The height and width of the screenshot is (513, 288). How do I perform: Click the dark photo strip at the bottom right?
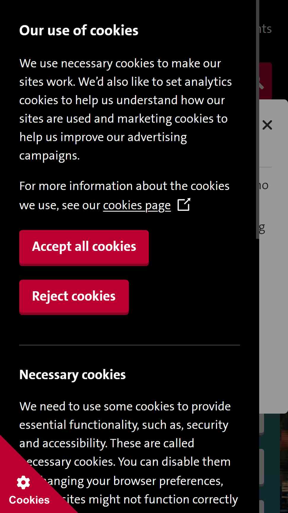tap(284, 463)
